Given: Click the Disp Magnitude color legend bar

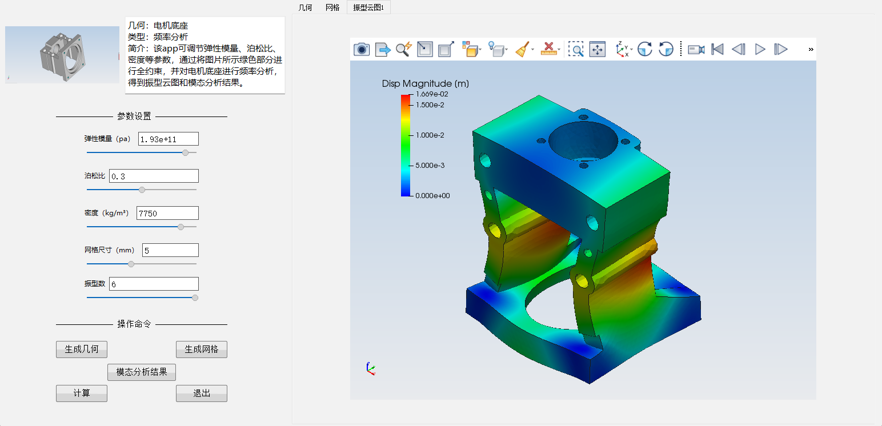Looking at the screenshot, I should point(406,145).
